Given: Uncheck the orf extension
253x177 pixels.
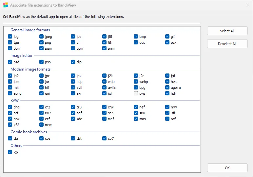Looking at the screenshot, I should coord(10,113).
